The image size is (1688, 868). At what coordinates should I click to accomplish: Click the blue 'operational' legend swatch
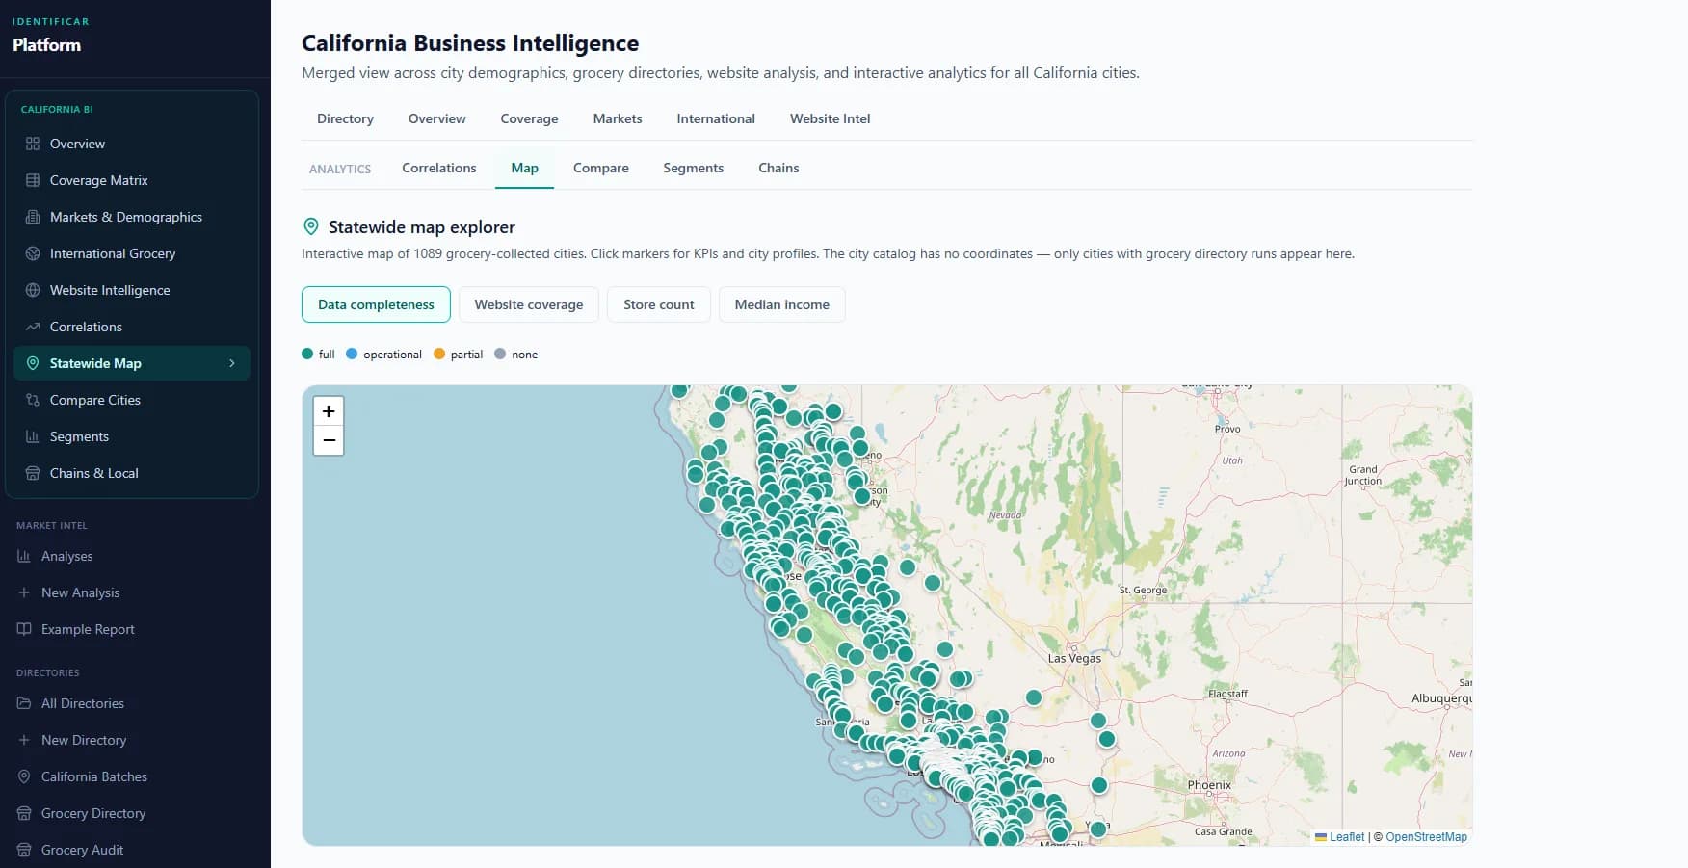[352, 354]
